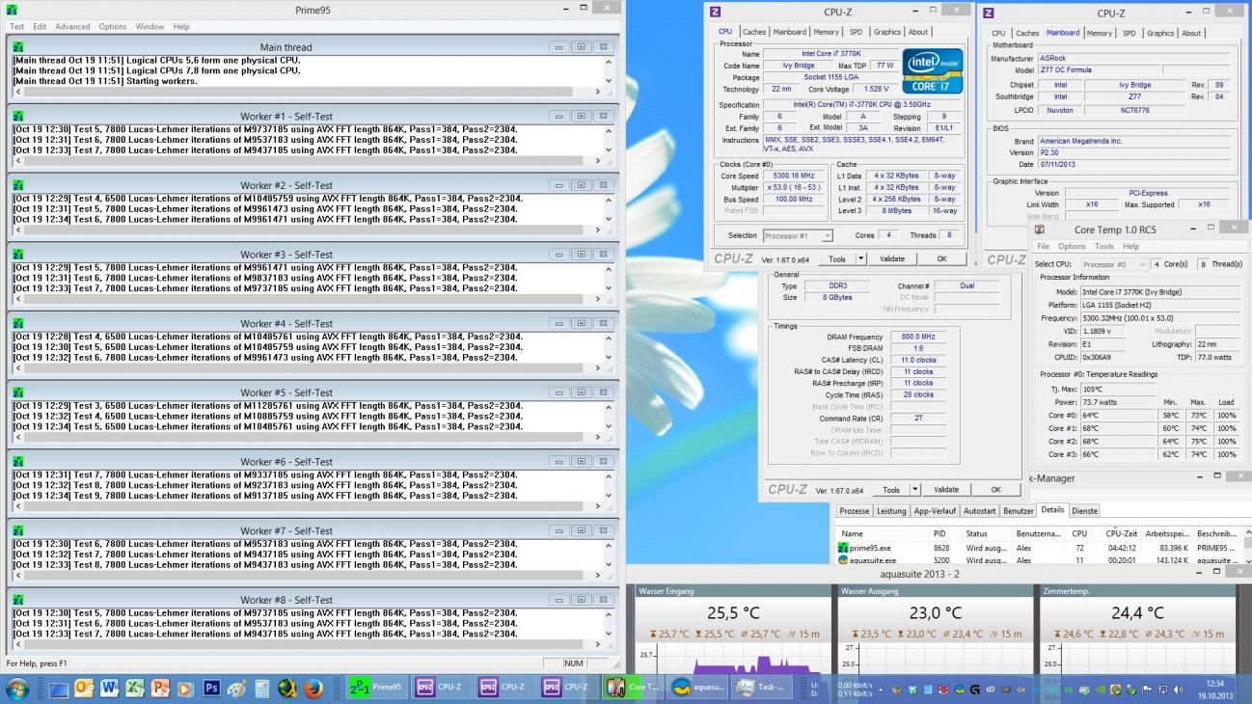Click Core Speed value 5300.16 MHz
This screenshot has height=704, width=1252.
[794, 176]
